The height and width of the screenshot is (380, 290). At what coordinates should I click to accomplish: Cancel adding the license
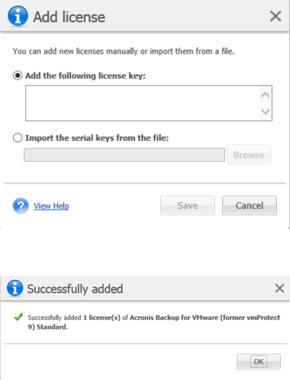(249, 206)
